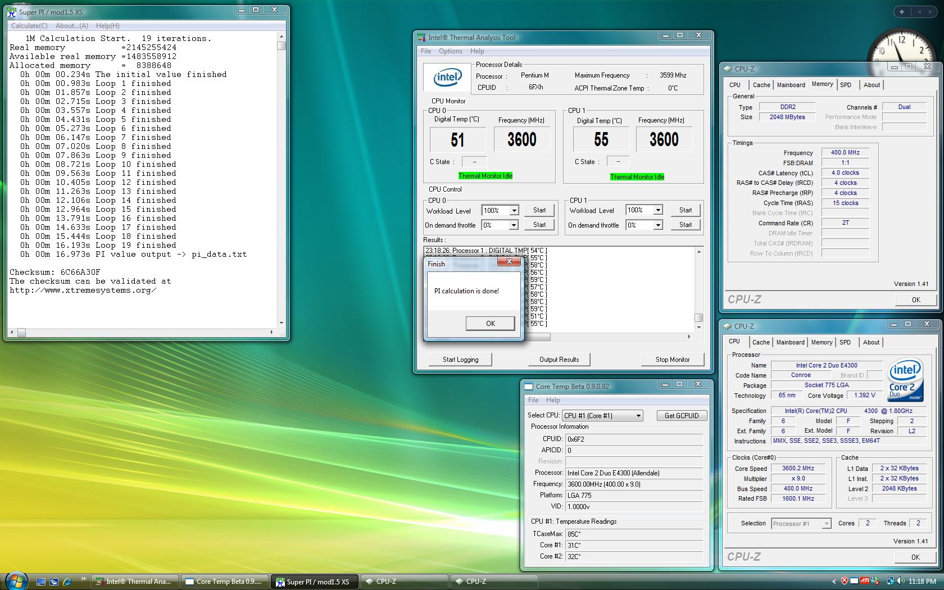Click Output Results button
This screenshot has height=590, width=944.
[x=559, y=360]
